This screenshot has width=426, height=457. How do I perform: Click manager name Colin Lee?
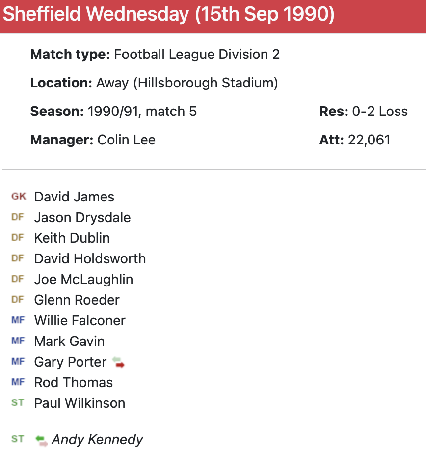pyautogui.click(x=127, y=140)
